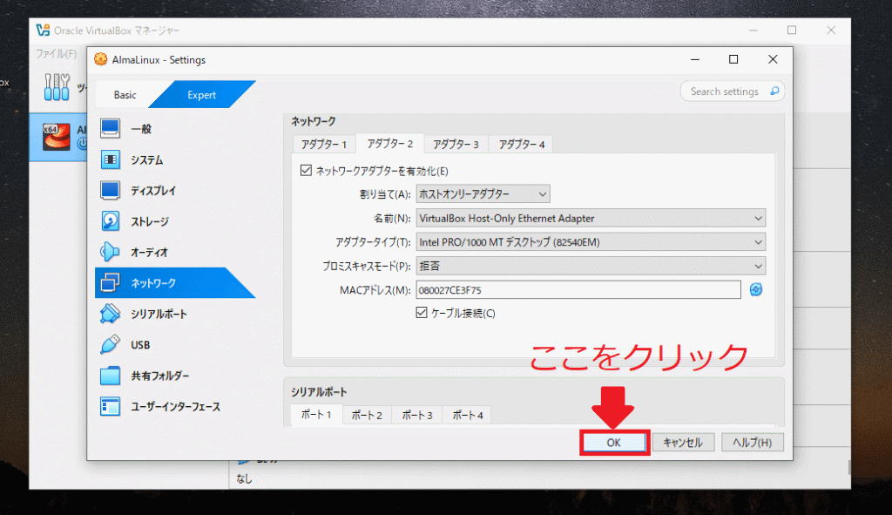Click the なし text in Manager window

point(244,478)
